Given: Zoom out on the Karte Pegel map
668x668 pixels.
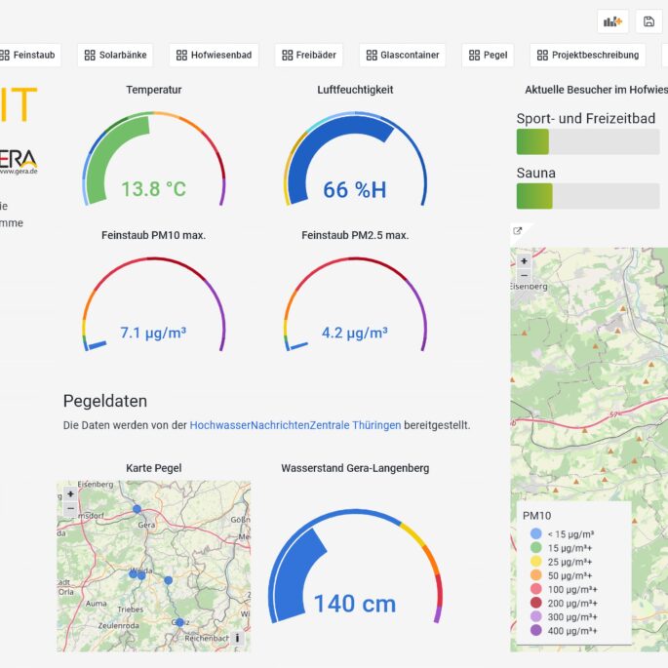Looking at the screenshot, I should click(70, 508).
